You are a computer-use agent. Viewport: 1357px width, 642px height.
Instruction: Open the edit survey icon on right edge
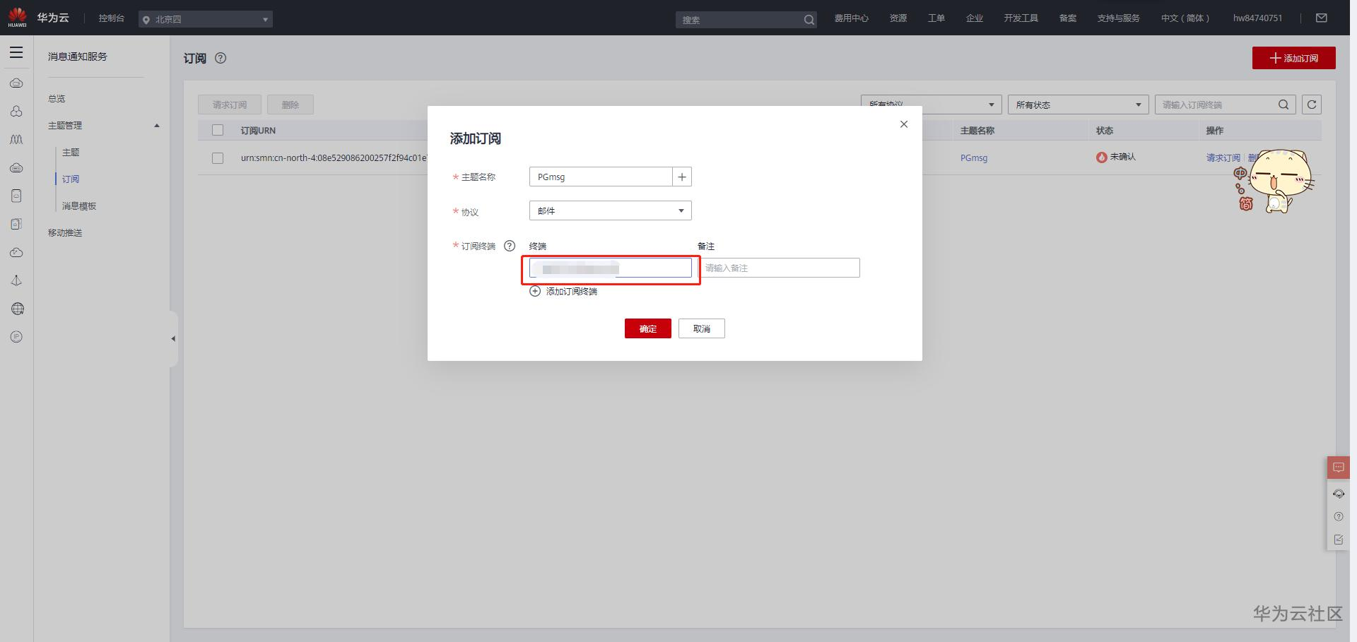[1339, 540]
